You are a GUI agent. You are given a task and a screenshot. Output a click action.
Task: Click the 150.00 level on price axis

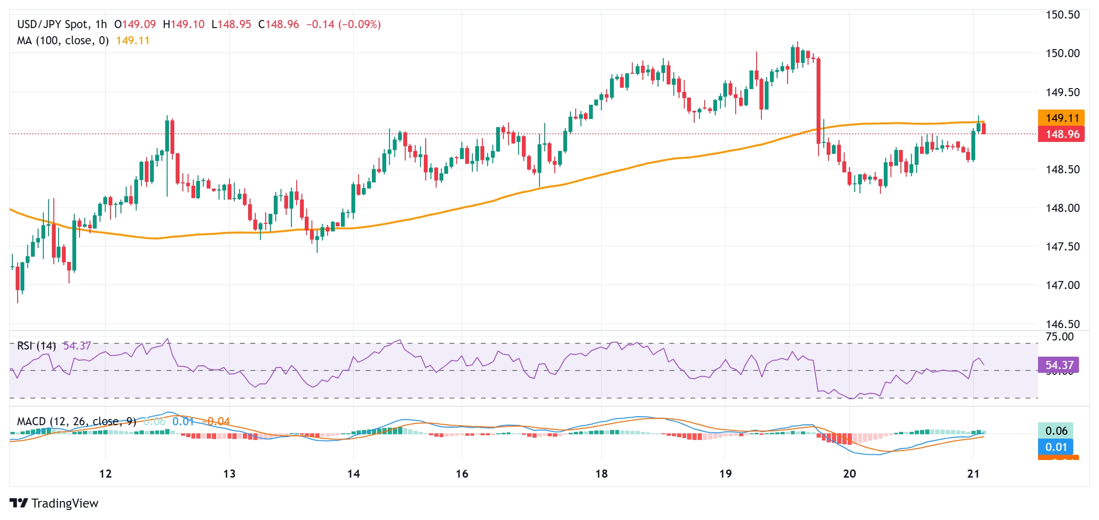point(1062,53)
